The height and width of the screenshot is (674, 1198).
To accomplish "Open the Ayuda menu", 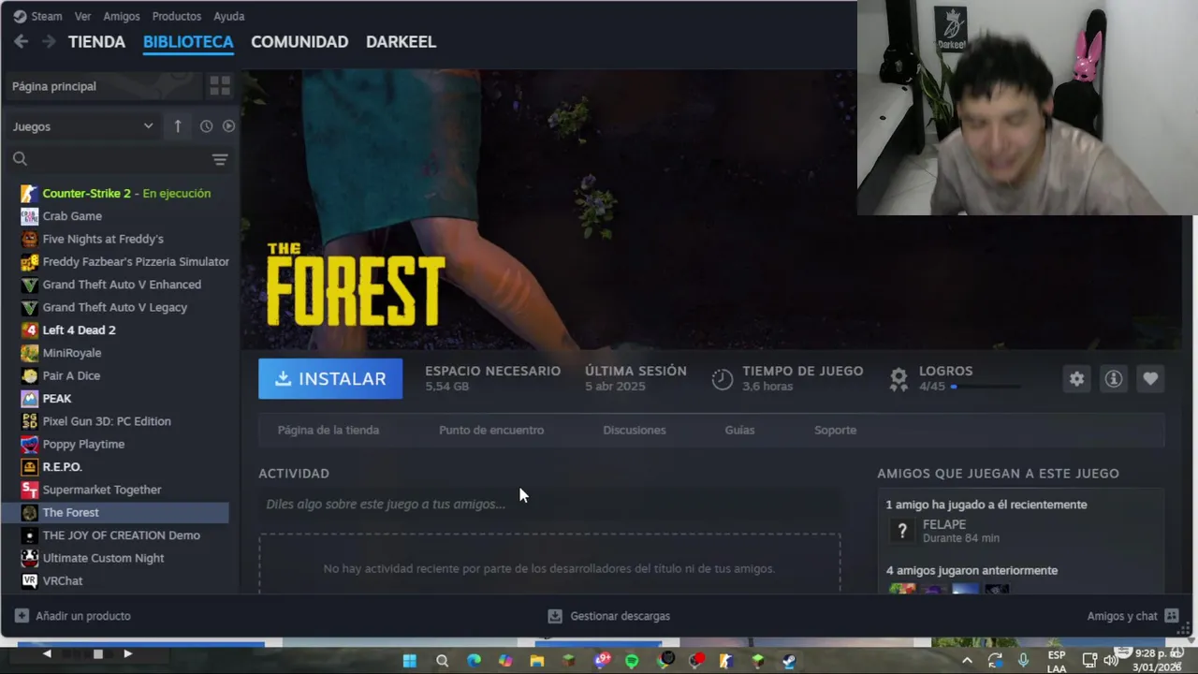I will 228,16.
